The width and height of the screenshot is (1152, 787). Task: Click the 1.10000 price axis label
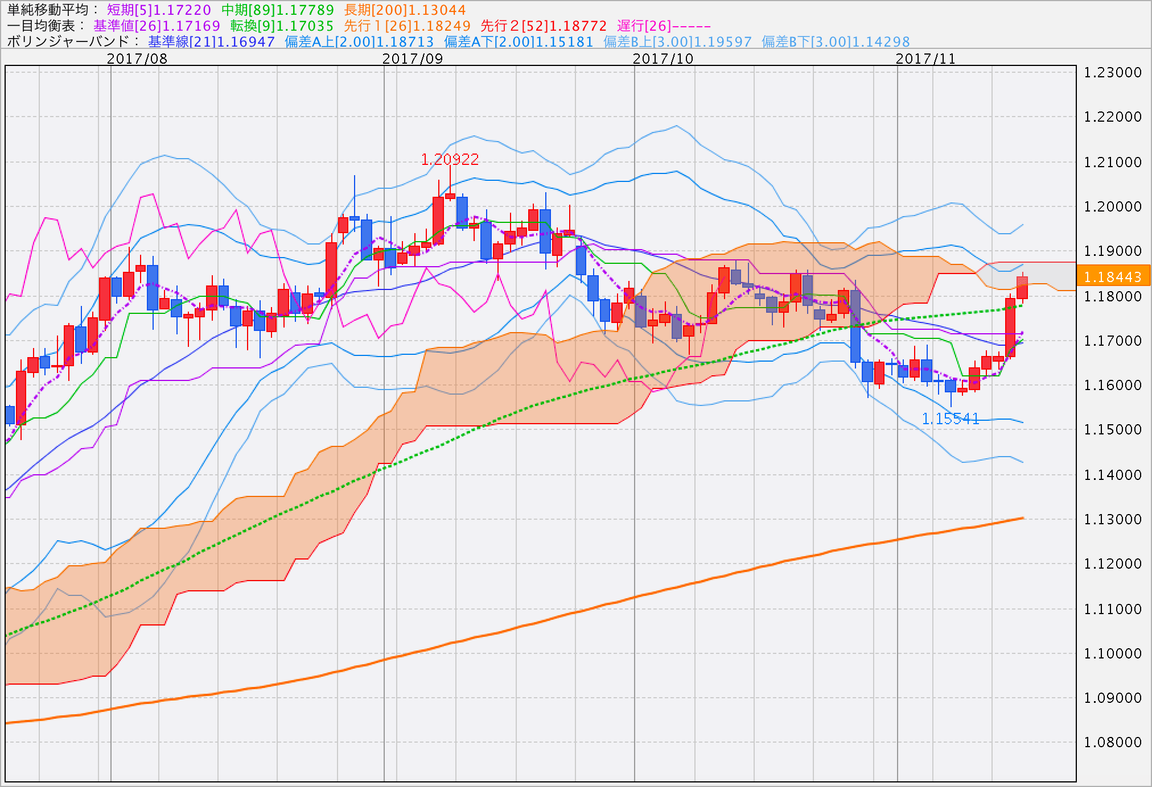pyautogui.click(x=1113, y=653)
